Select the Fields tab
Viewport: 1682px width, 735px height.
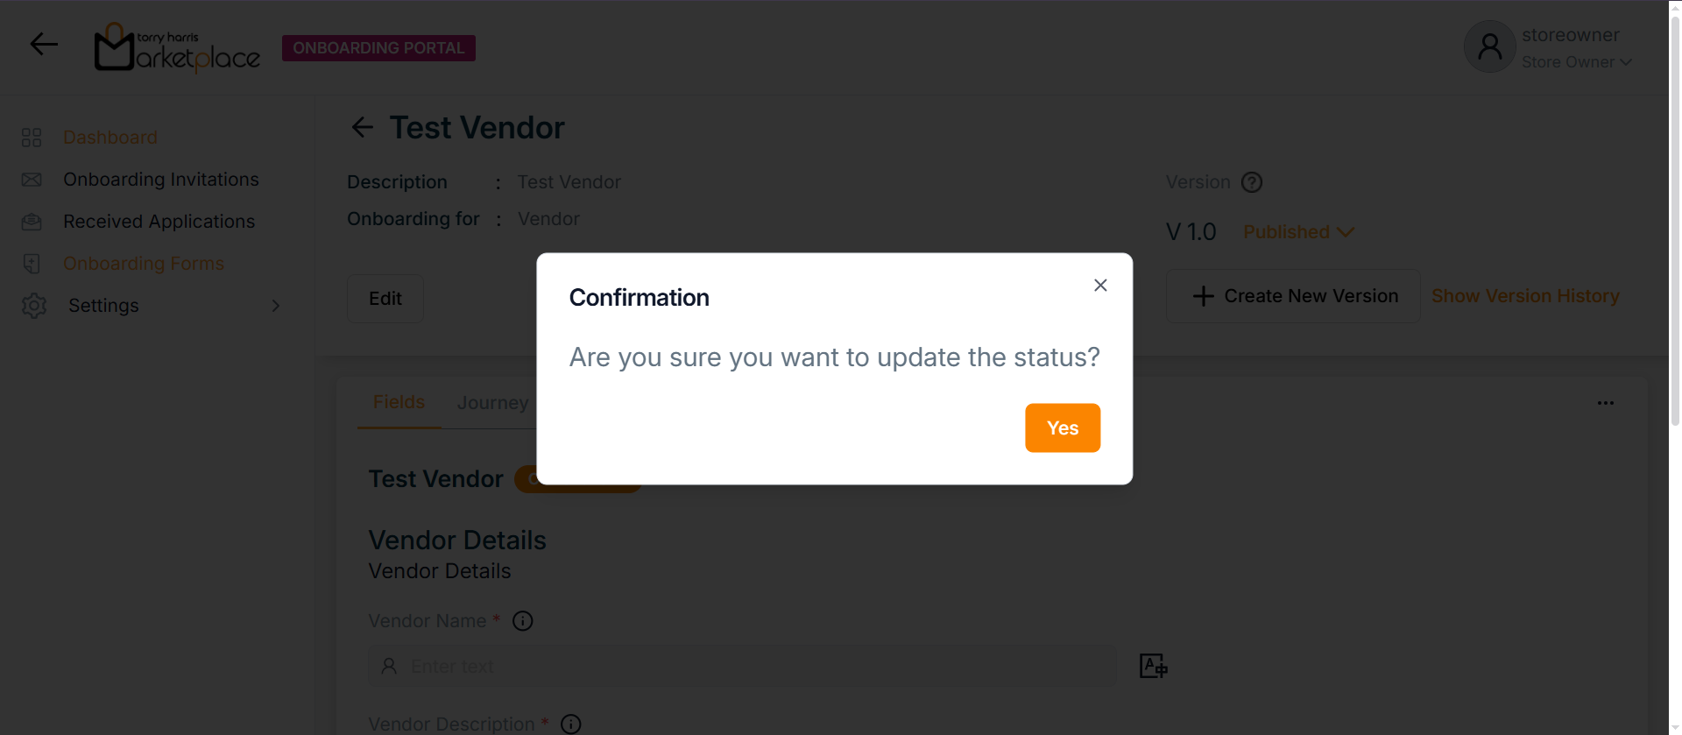pyautogui.click(x=399, y=402)
